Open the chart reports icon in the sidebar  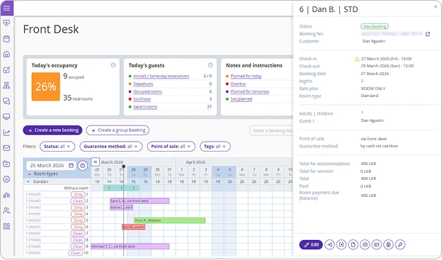[x=6, y=132]
